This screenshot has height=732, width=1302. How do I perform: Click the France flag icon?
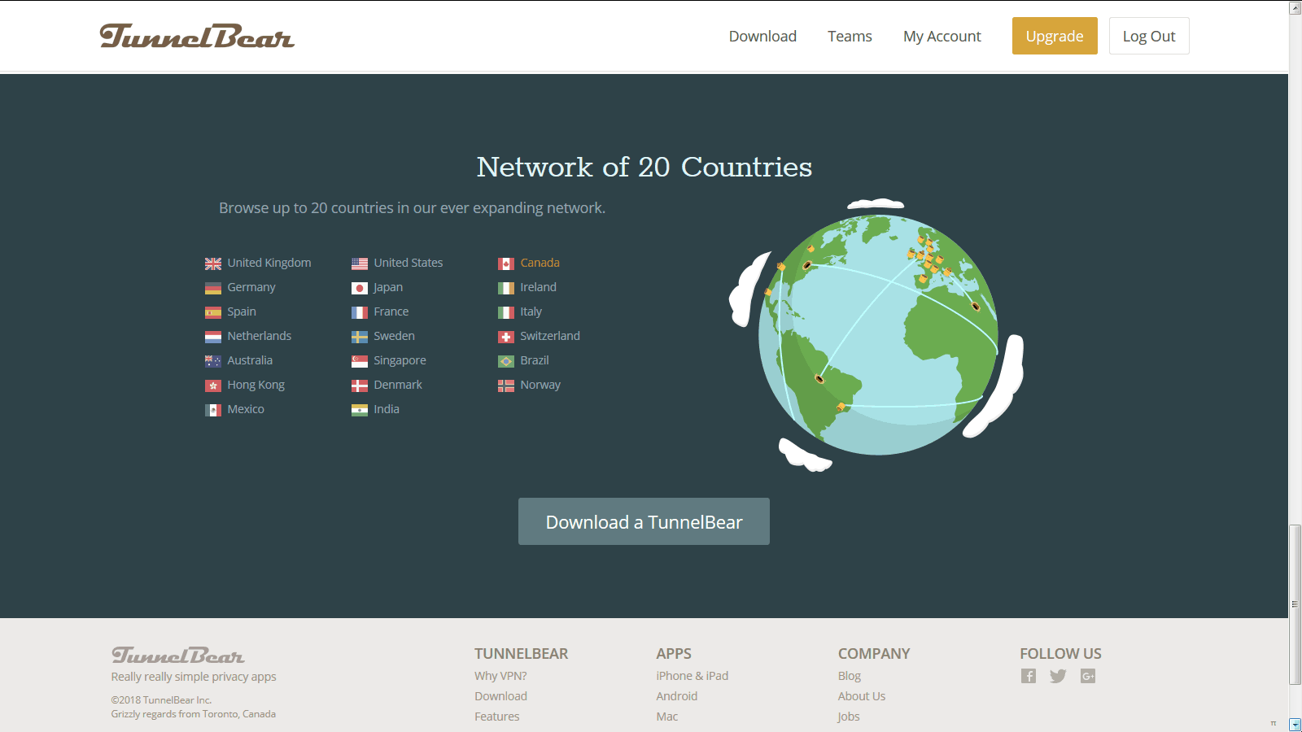360,312
